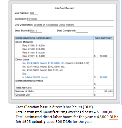The width and height of the screenshot is (122, 128).
Task: Click the 'Job #603 actually used' bullet line
Action: pyautogui.click(x=53, y=122)
